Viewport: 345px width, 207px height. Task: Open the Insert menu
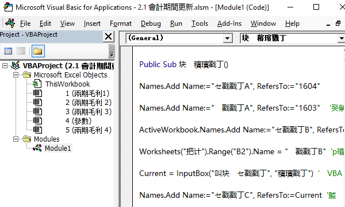[x=92, y=24]
